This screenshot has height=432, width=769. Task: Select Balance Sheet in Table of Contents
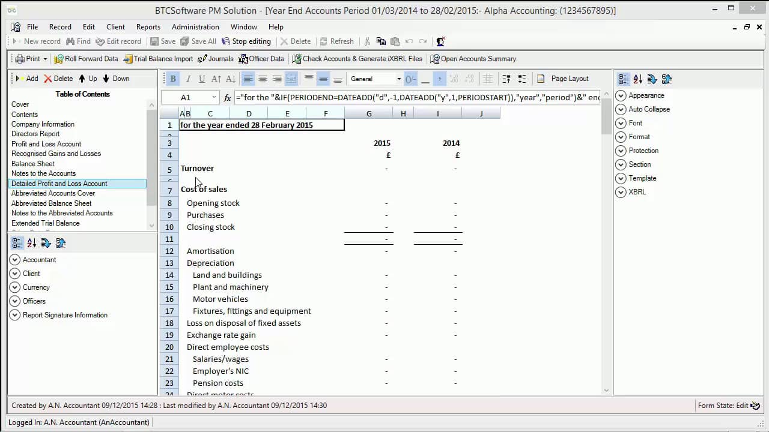[33, 164]
